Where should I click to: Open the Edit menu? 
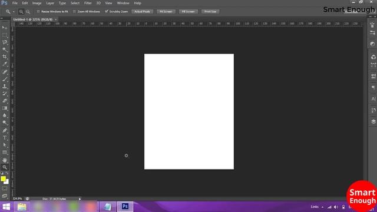coord(25,3)
